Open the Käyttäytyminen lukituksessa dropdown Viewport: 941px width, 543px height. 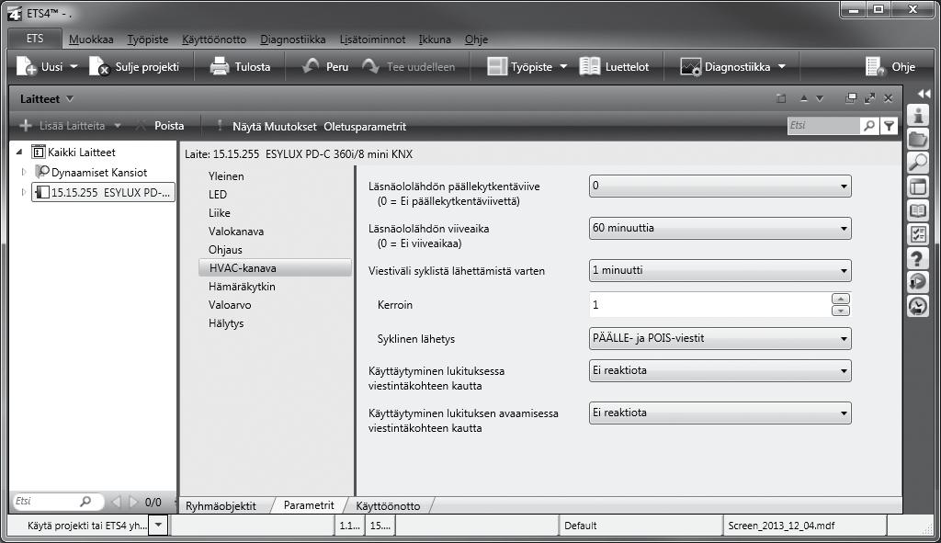(720, 371)
